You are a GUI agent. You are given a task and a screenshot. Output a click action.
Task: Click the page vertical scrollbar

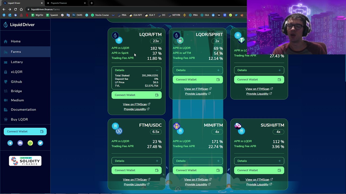(x=345, y=67)
